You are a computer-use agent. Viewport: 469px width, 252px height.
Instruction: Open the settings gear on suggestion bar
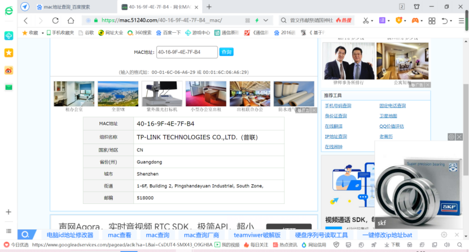(x=444, y=234)
